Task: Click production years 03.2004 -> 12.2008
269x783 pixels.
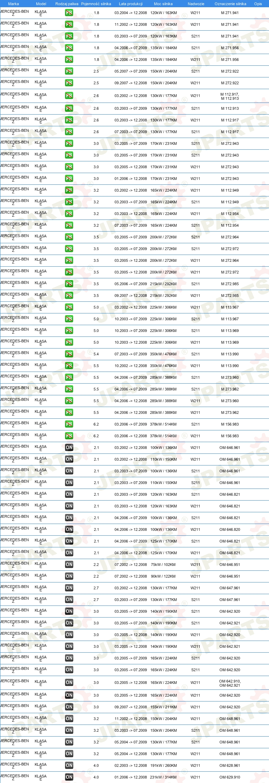Action: [131, 13]
